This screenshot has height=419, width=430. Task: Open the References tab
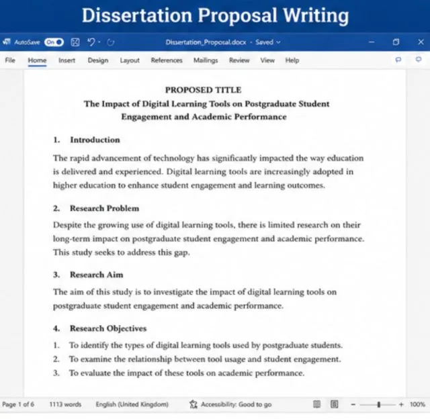coord(167,60)
